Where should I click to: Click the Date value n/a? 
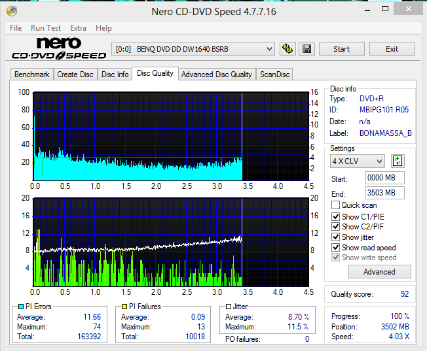click(365, 122)
